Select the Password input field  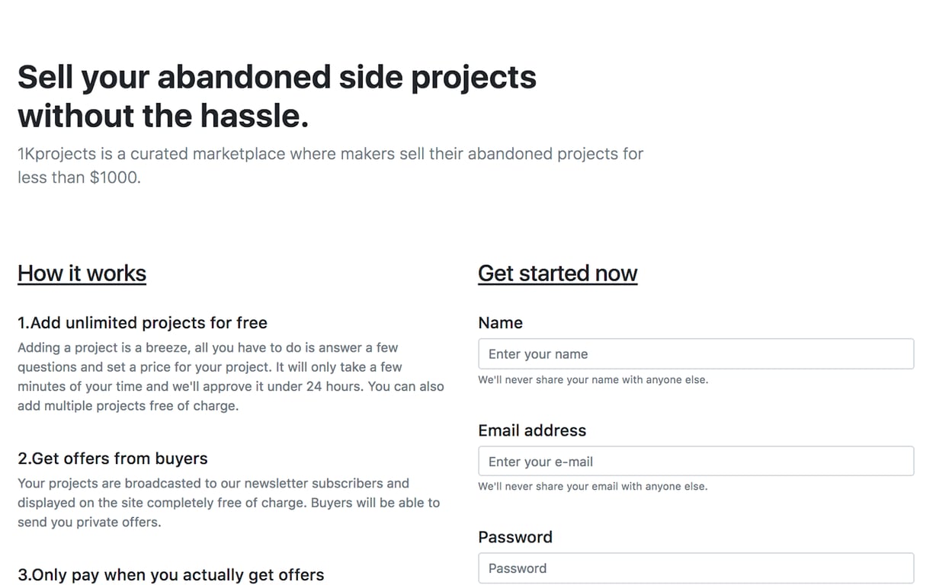tap(695, 568)
